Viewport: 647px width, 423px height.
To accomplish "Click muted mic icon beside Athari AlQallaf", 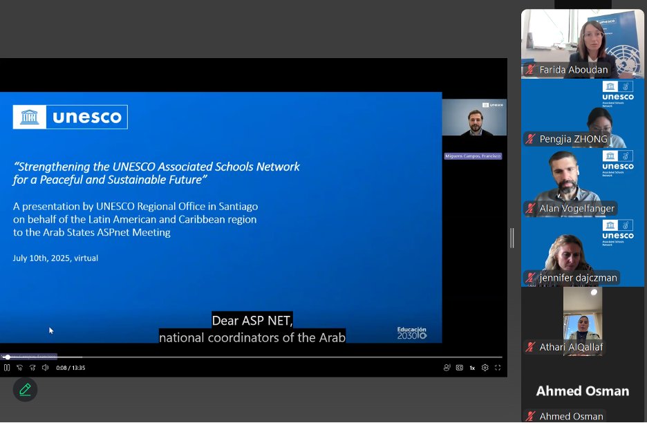I will (x=531, y=347).
